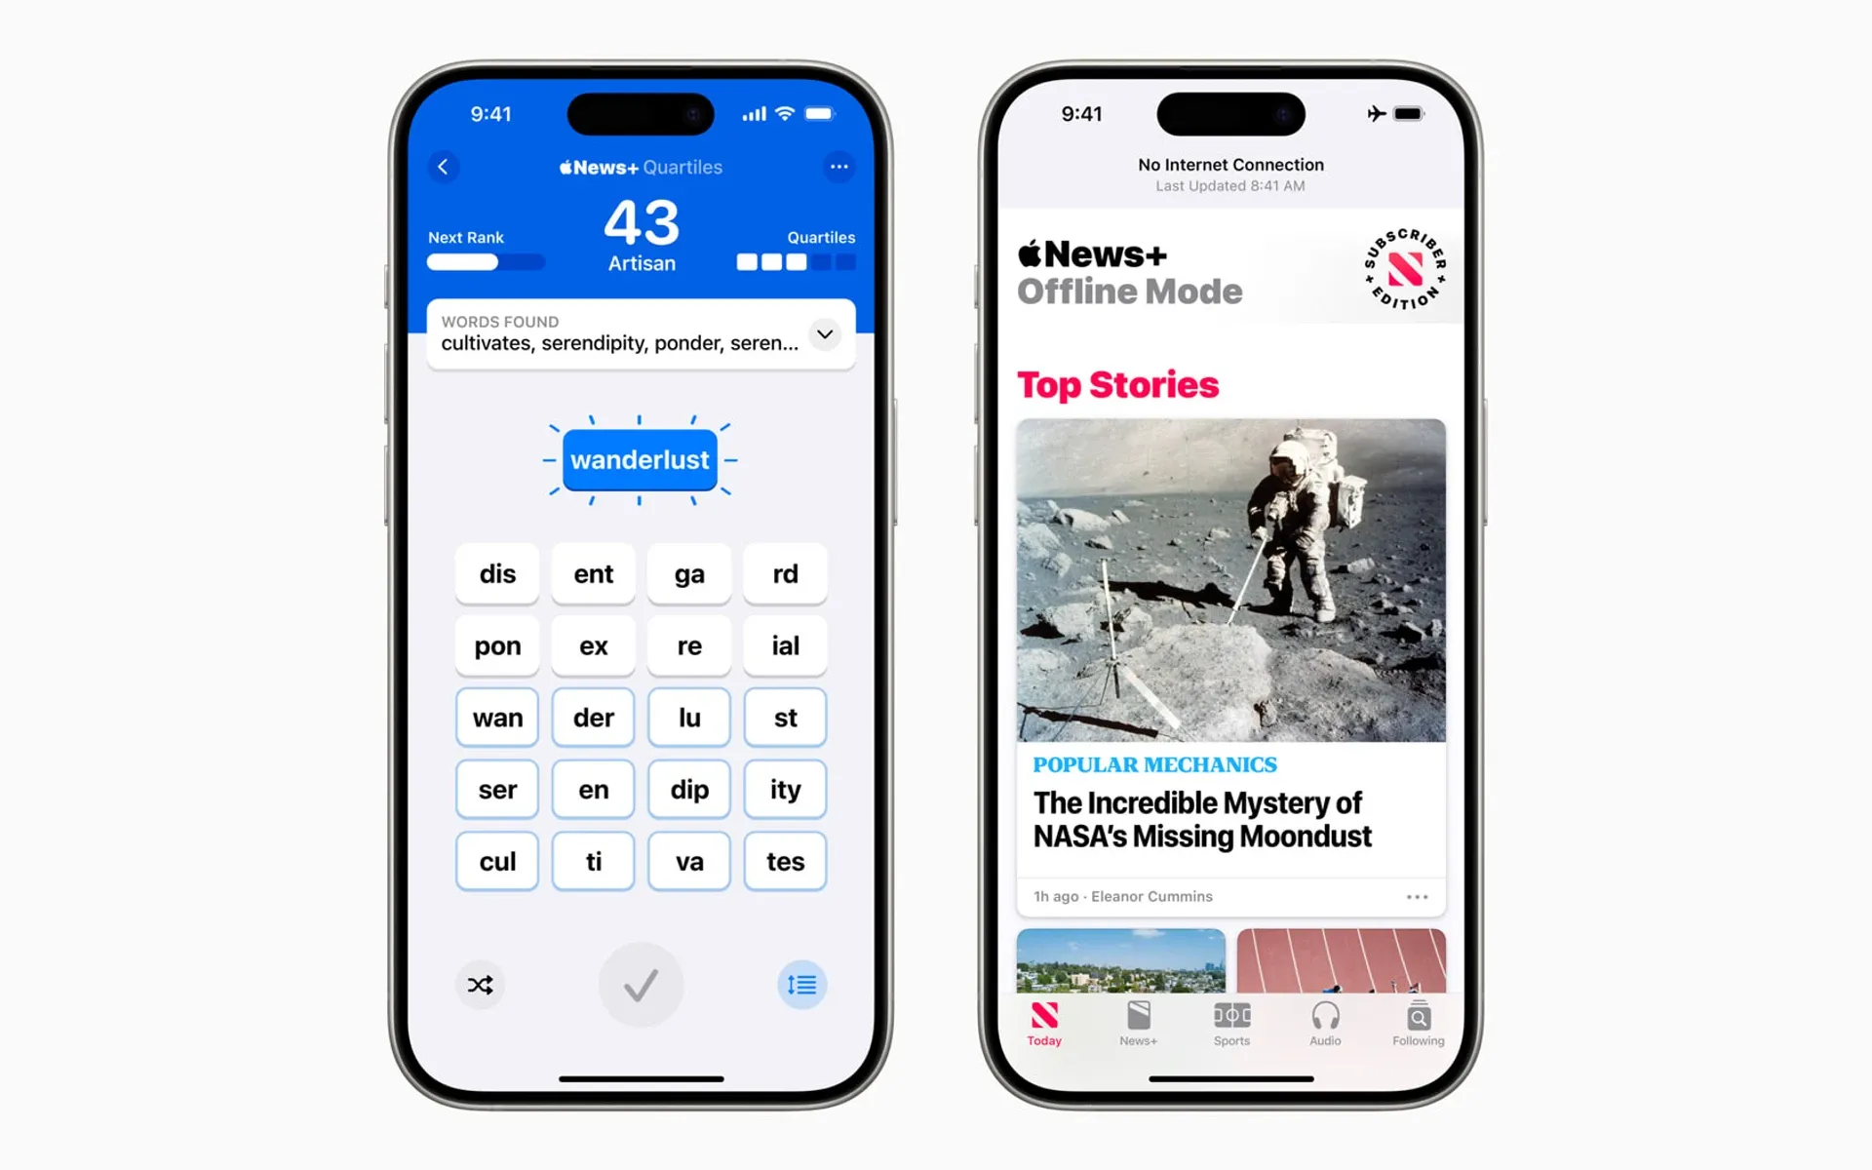
Task: Click the Quartiles rank progress bar
Action: click(x=798, y=263)
